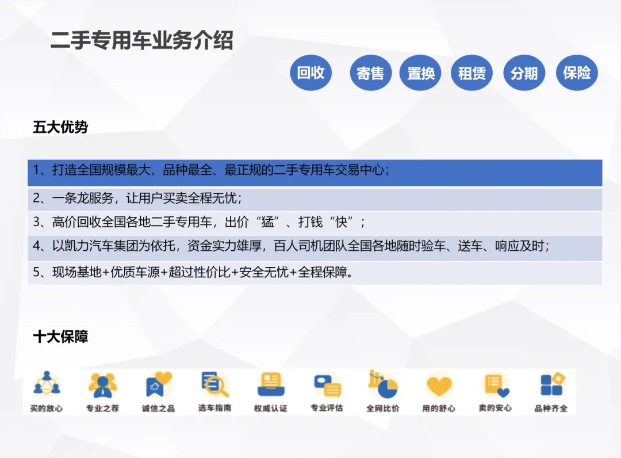Open the 选车指南 magnifier icon

pos(214,384)
